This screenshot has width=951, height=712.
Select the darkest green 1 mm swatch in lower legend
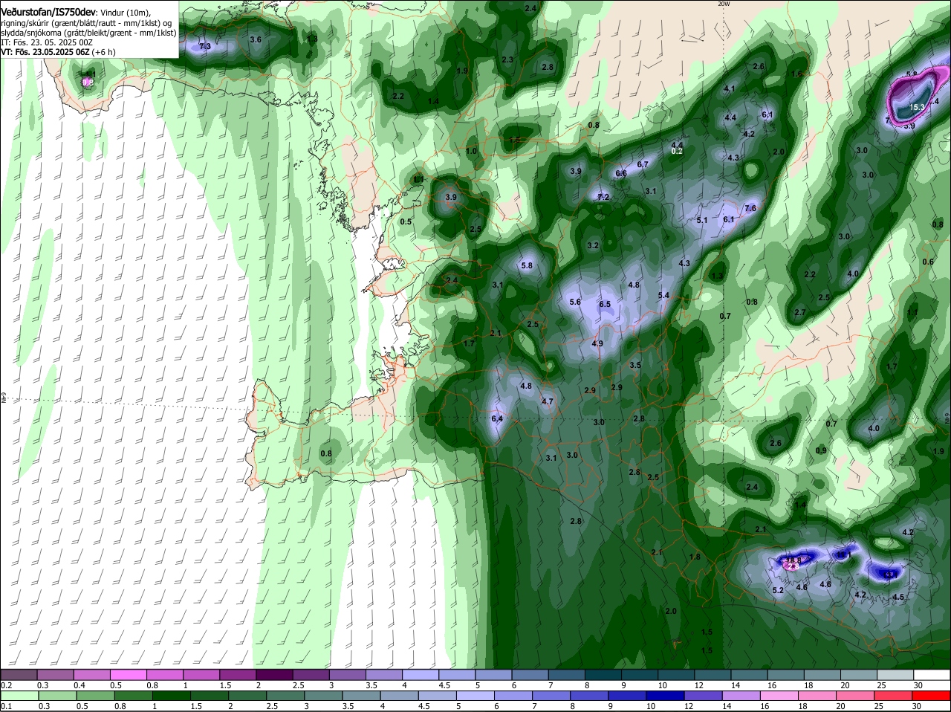coord(172,696)
